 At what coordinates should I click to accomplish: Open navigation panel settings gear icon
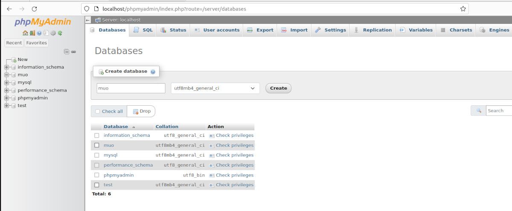tap(53, 33)
